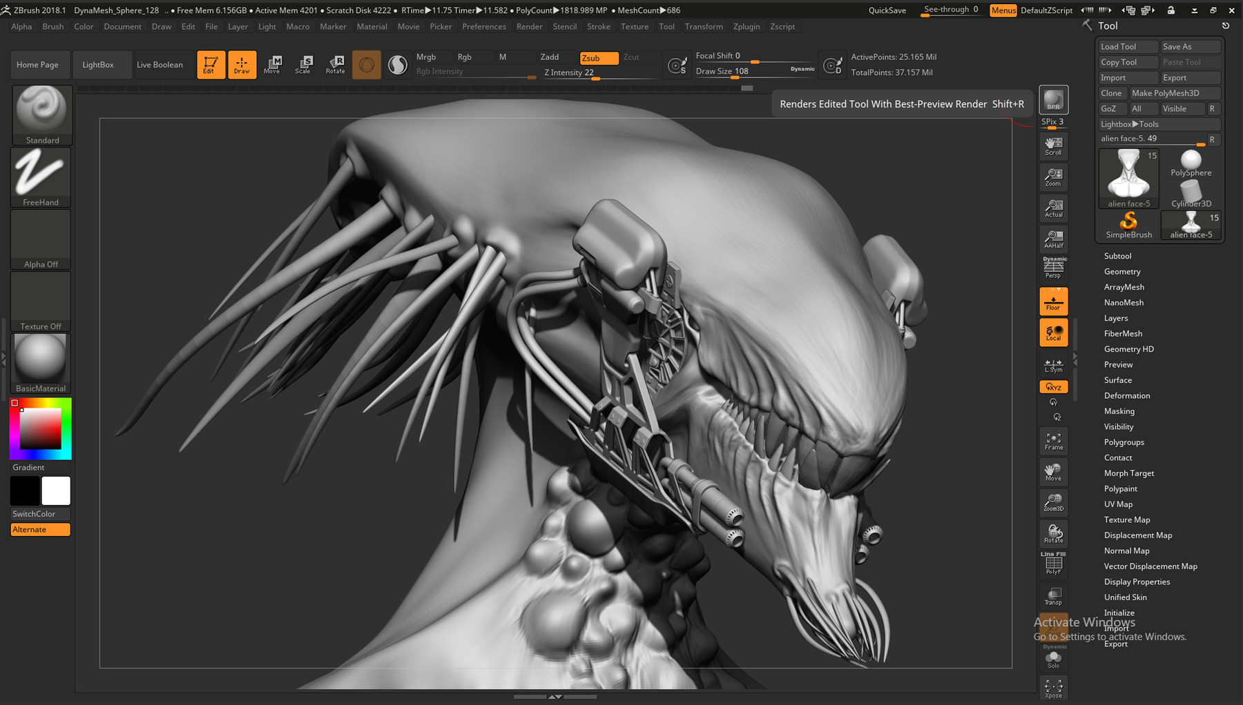Toggle the Floor grid
Viewport: 1243px width, 705px height.
point(1052,300)
